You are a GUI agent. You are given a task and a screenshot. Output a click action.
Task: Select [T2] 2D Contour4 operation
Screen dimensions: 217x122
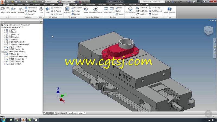tap(15, 64)
